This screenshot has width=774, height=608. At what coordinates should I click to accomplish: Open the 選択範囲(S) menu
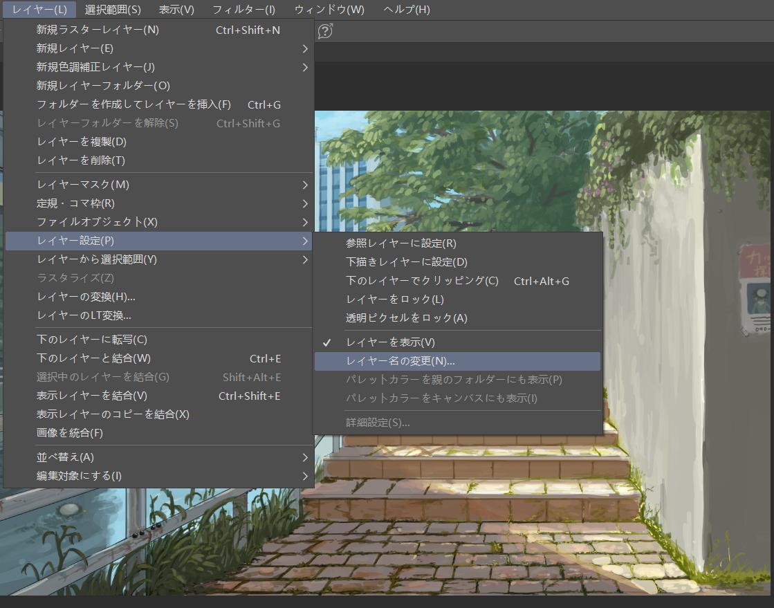click(113, 10)
